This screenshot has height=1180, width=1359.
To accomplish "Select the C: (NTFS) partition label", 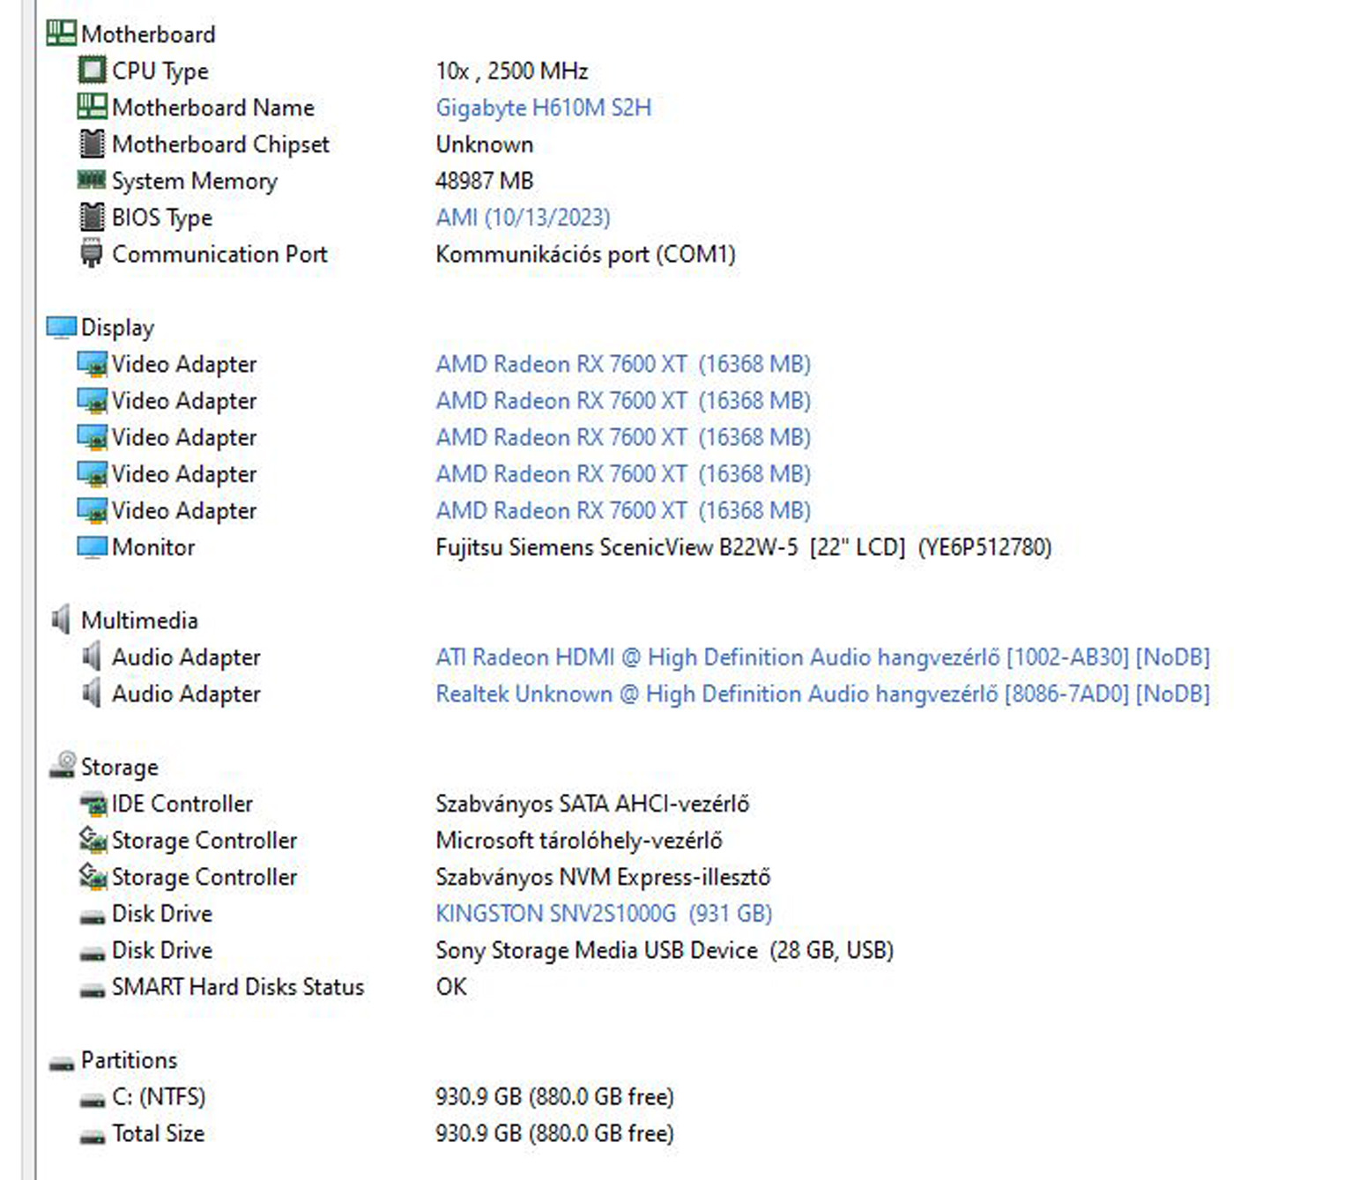I will tap(159, 1097).
